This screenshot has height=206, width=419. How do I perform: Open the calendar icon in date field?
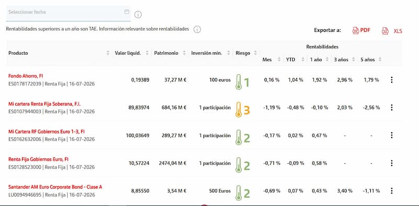pos(127,12)
